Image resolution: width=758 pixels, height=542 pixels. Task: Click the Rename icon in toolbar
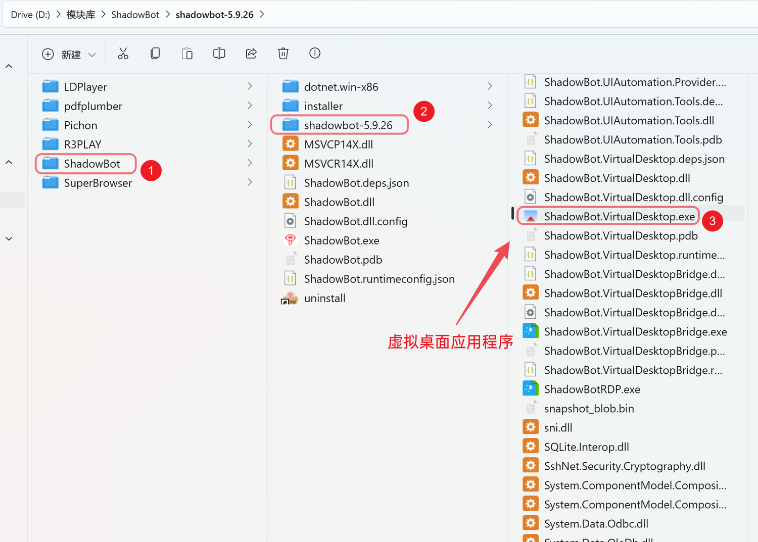(x=219, y=54)
